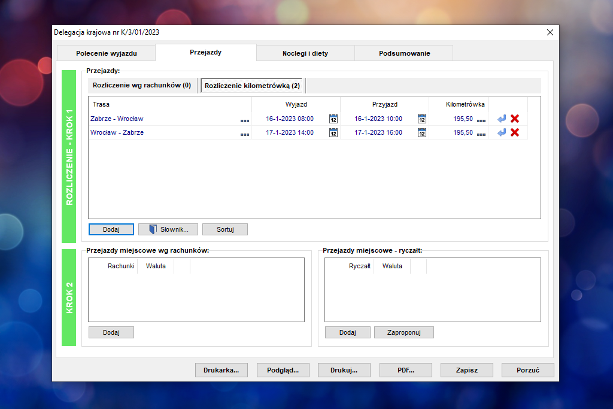Click Waluta header in ryczałt table
The image size is (613, 409).
[392, 266]
